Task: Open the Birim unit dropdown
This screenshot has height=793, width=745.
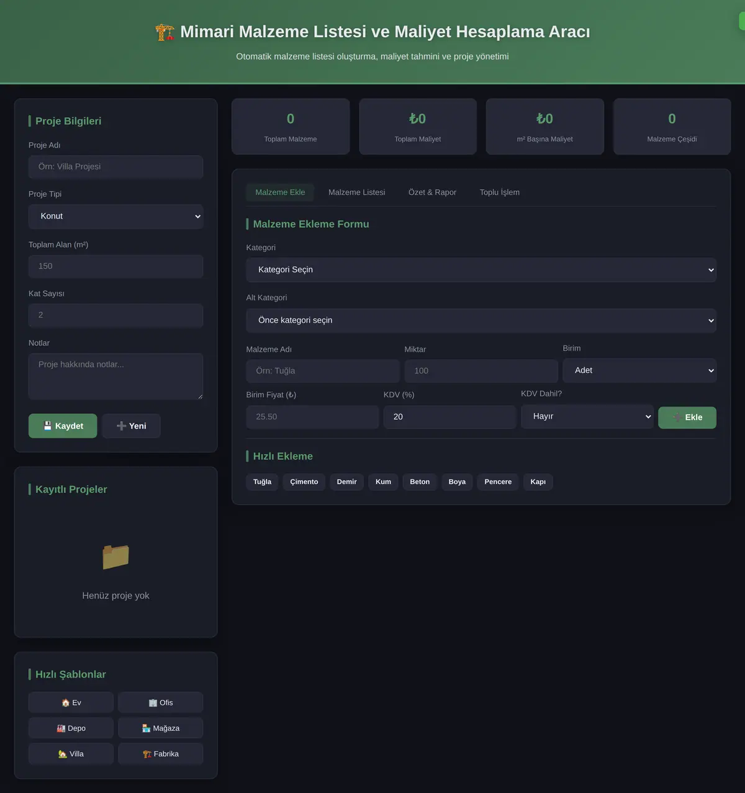Action: pyautogui.click(x=639, y=370)
